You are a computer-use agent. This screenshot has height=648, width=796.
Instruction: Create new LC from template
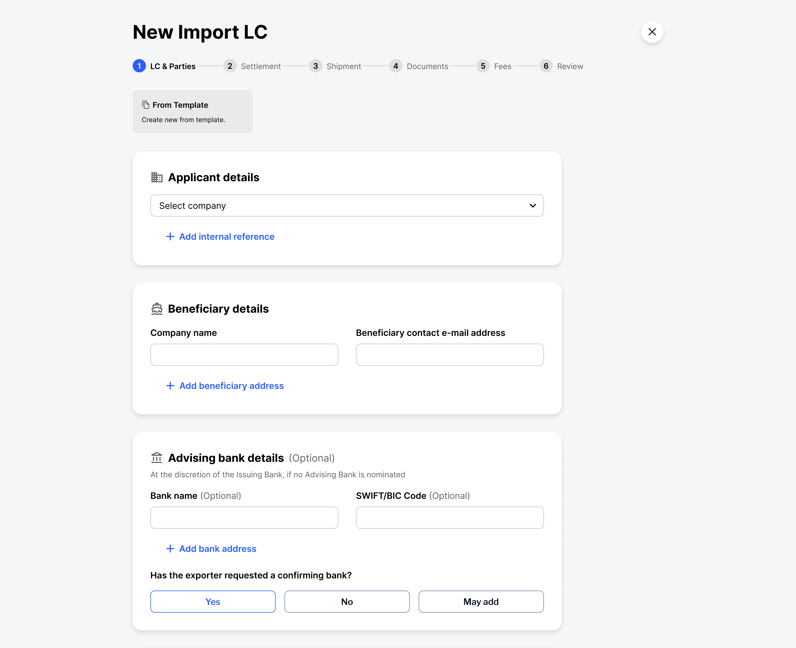(192, 112)
